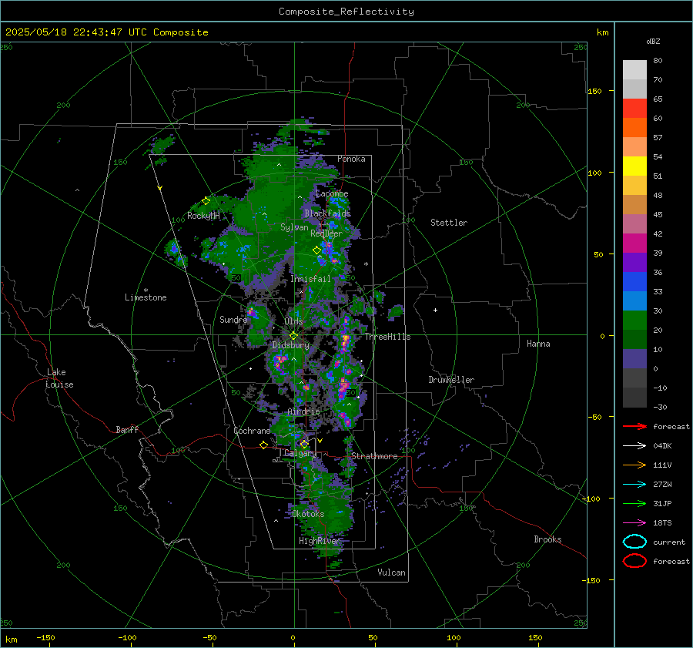The image size is (693, 648).
Task: Click the Cochrane city label
Action: [x=252, y=431]
